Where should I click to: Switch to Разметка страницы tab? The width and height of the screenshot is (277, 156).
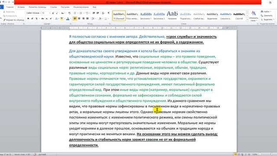(x=38, y=7)
